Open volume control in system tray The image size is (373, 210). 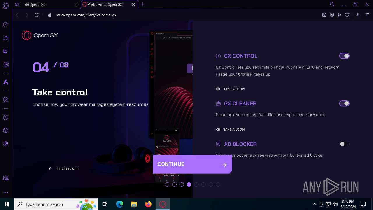tap(335, 204)
